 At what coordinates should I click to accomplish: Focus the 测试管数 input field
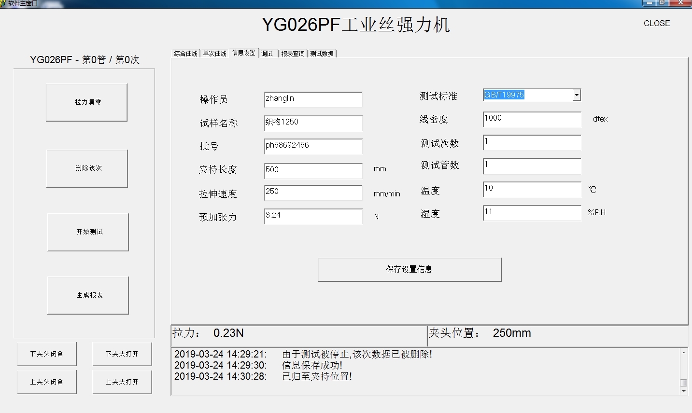532,166
